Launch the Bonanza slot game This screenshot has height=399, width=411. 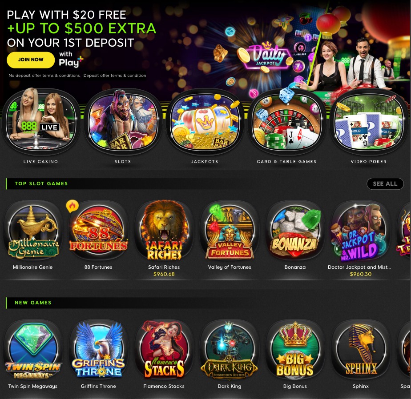click(295, 231)
